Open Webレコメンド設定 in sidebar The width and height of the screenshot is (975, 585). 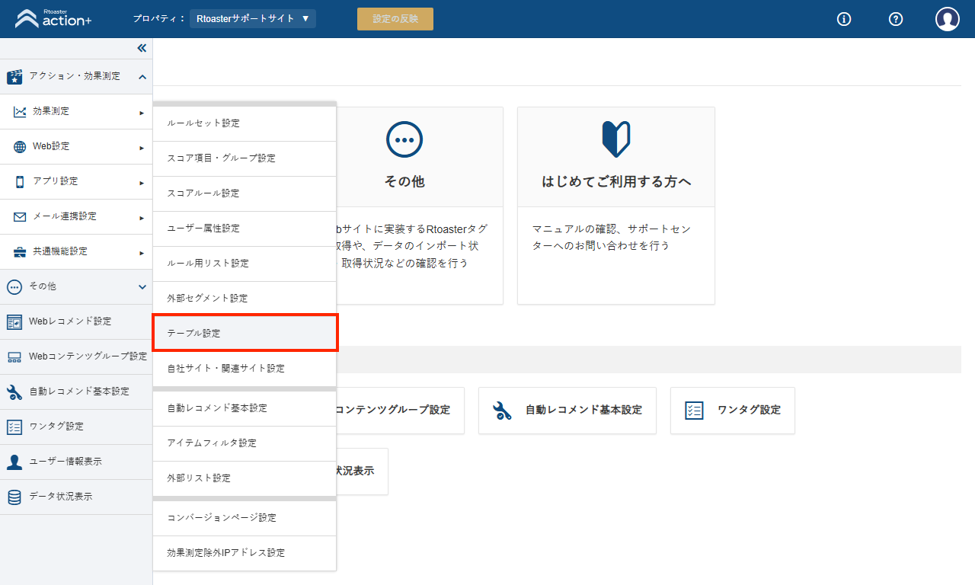point(76,322)
